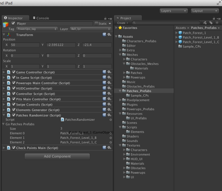Open the Create menu
The image size is (222, 191).
123,23
